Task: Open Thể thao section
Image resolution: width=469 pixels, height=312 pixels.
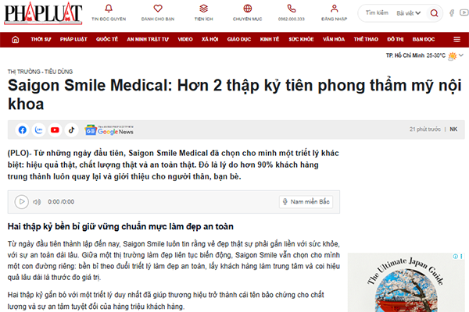Action: click(x=366, y=40)
